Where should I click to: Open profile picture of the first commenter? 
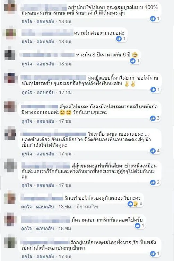click(10, 7)
